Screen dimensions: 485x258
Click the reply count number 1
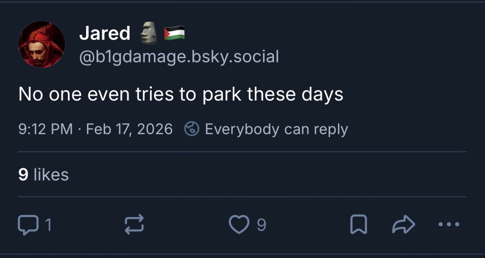[x=48, y=225]
